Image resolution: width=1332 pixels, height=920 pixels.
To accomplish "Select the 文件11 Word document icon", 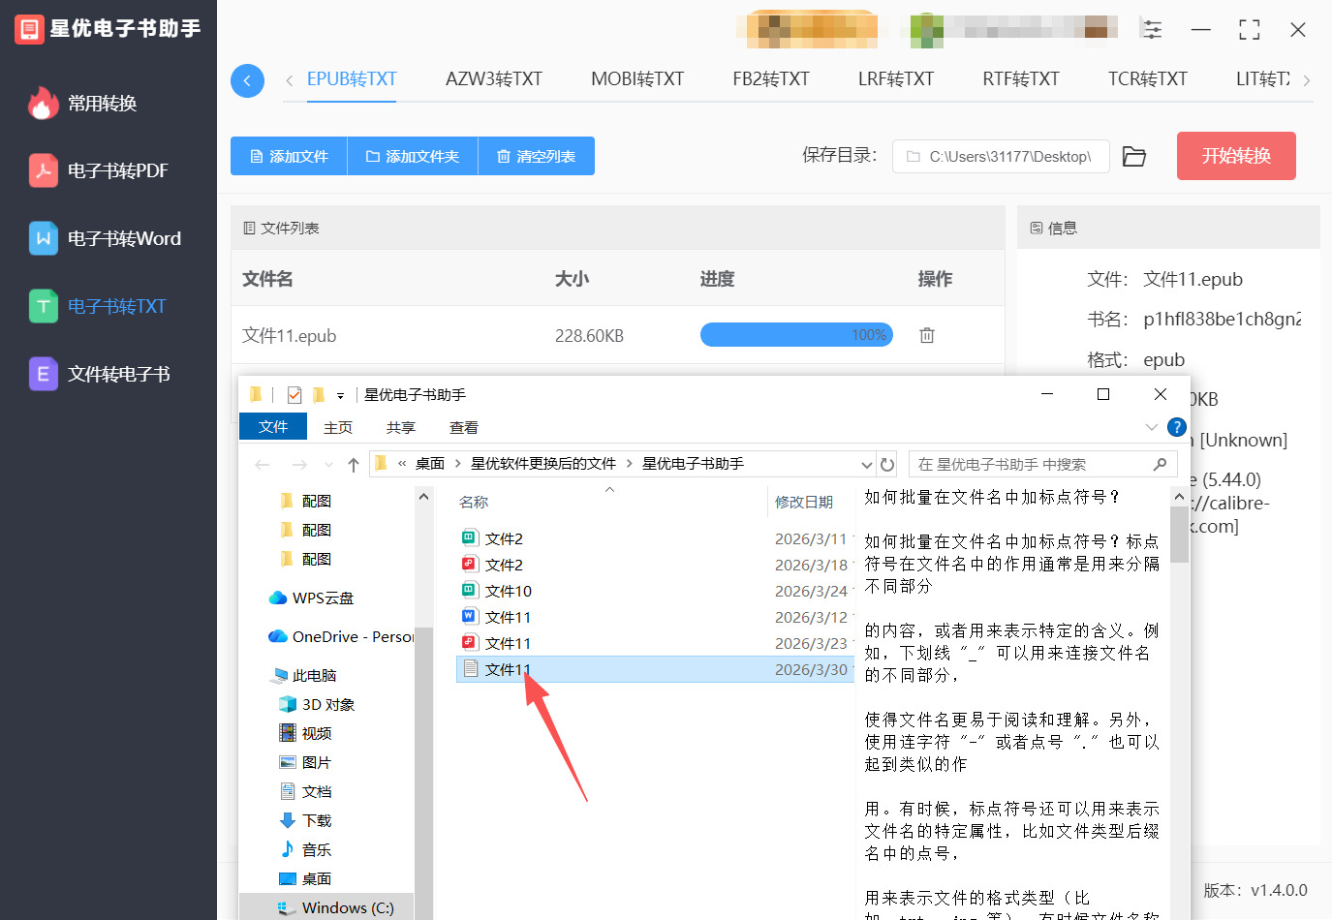I will (469, 617).
